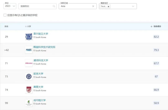Open the 首尔国立大学 link

click(41, 34)
